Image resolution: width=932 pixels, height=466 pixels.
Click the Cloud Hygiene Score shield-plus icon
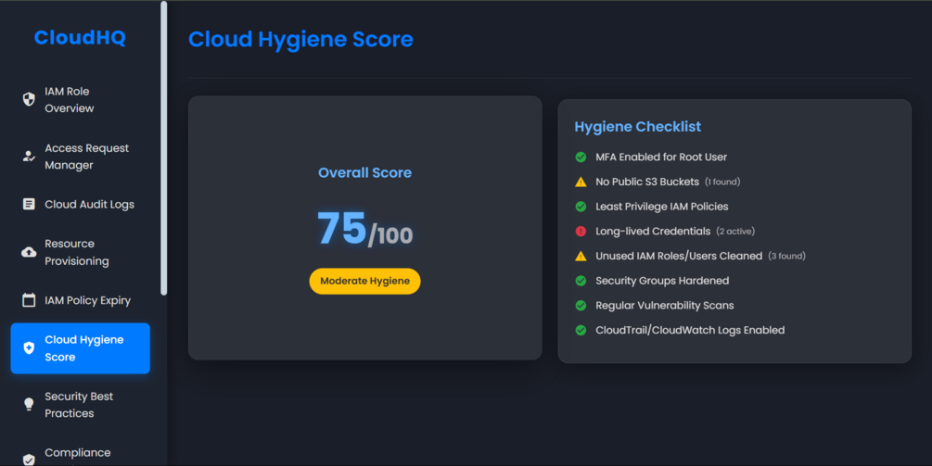(x=29, y=347)
